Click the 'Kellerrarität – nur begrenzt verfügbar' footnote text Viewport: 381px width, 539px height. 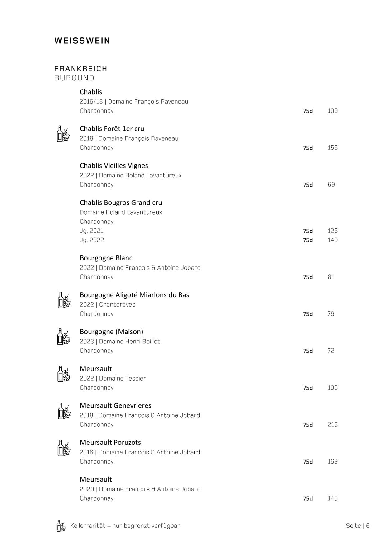click(125, 526)
